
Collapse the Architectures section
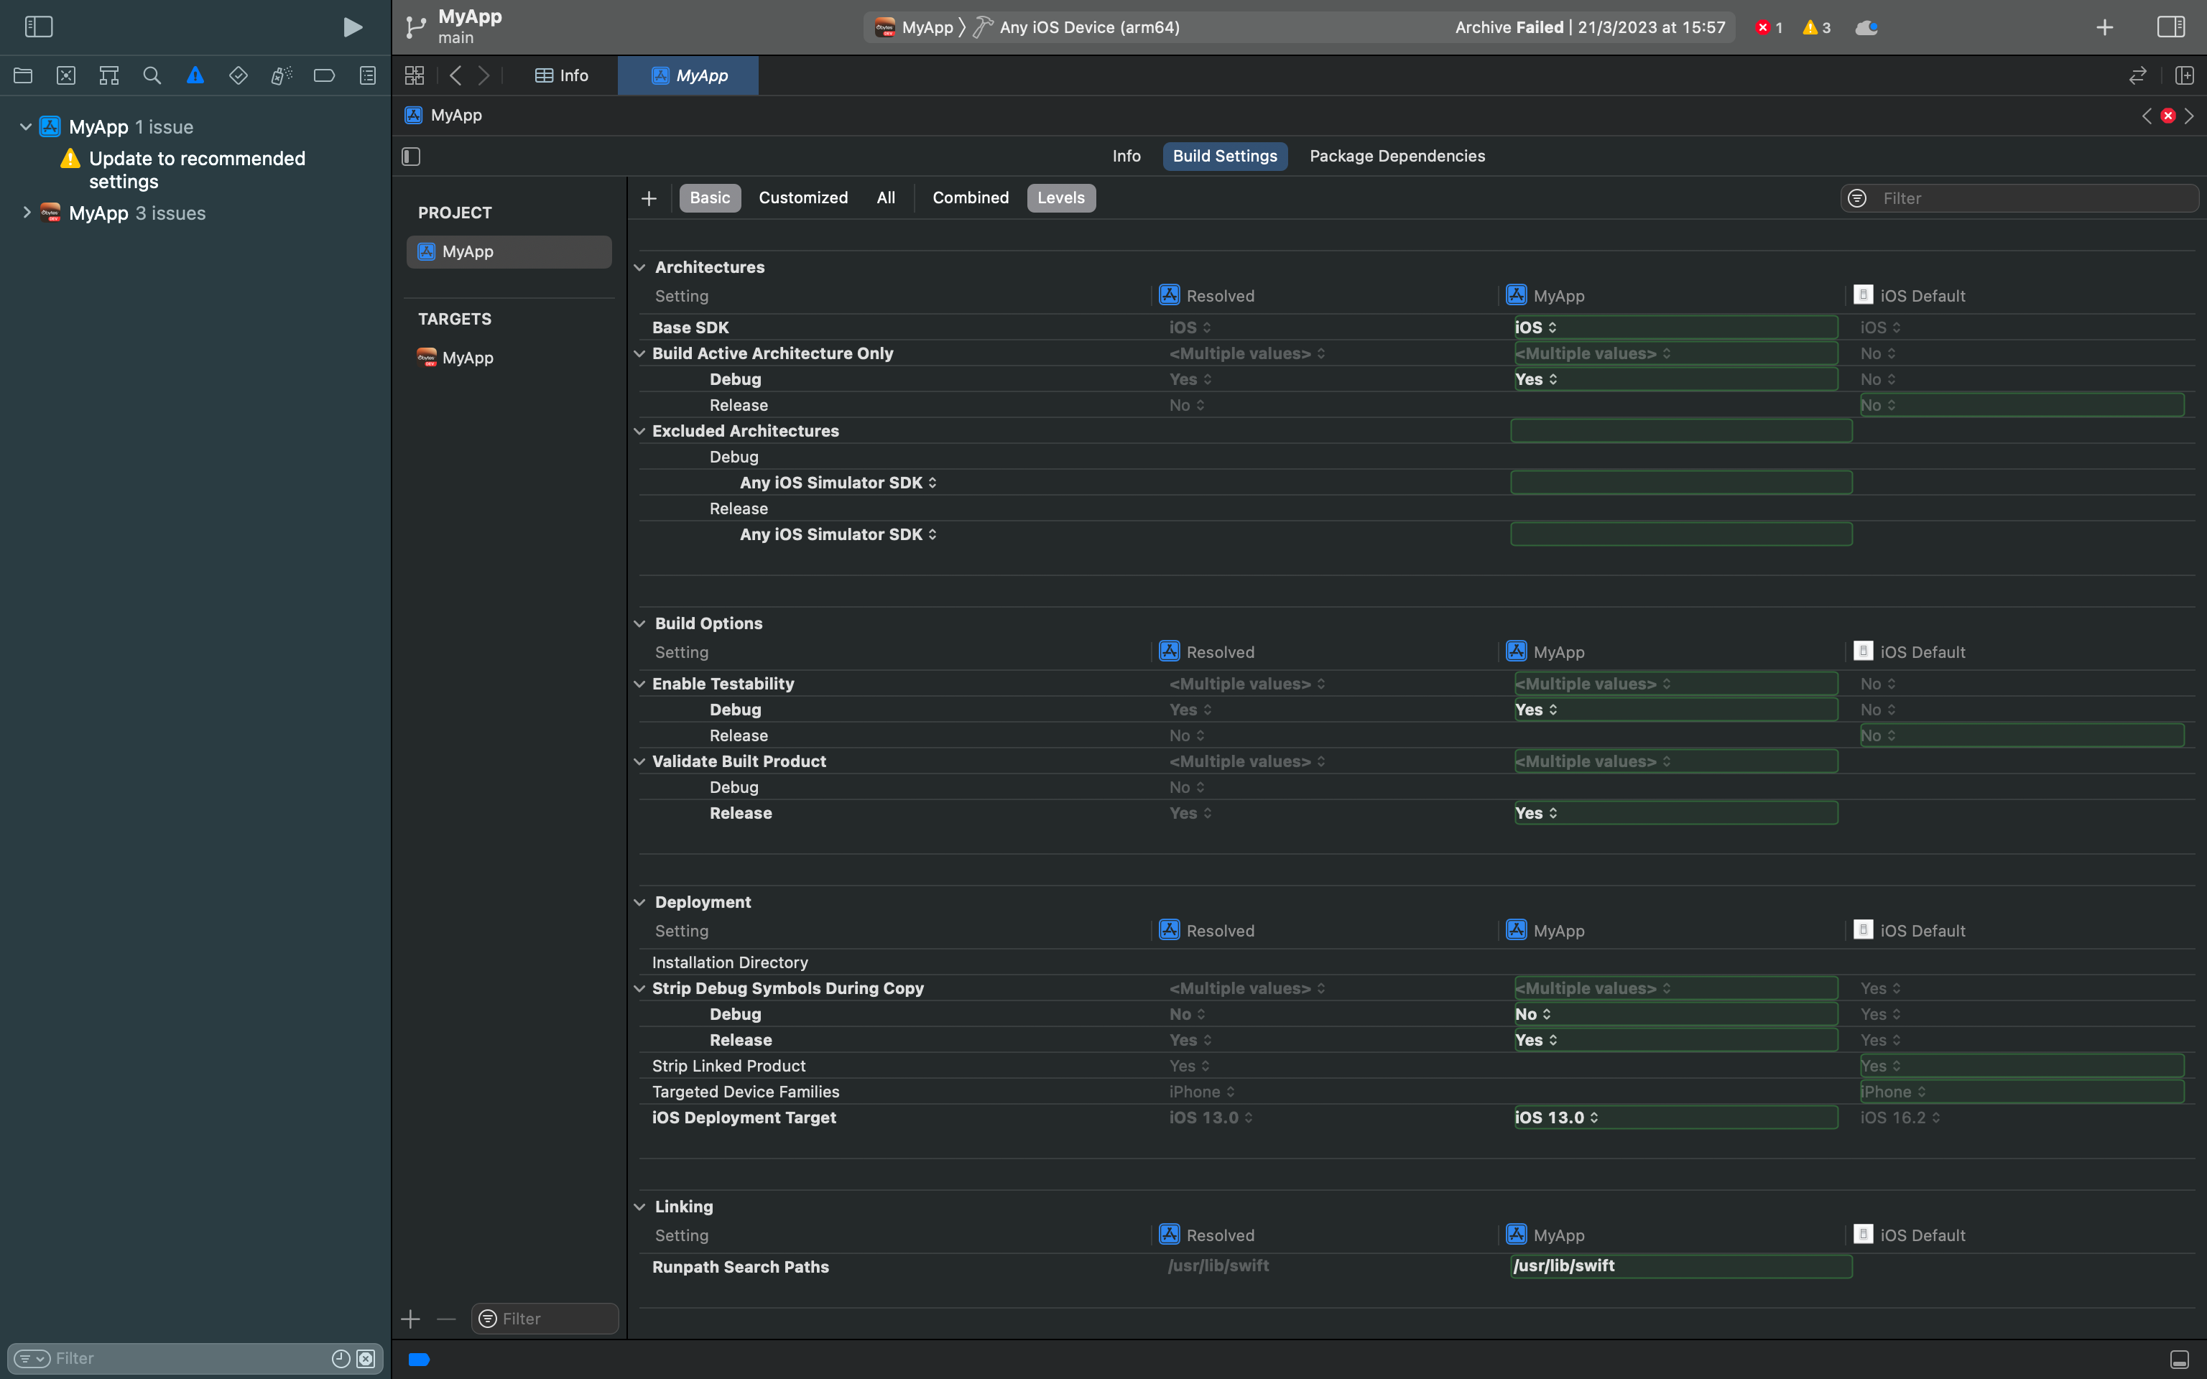pyautogui.click(x=640, y=267)
